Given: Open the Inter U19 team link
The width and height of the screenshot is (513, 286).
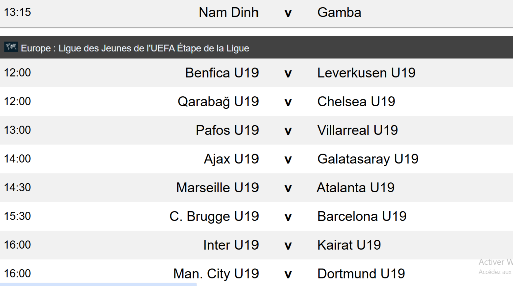Looking at the screenshot, I should coord(231,245).
